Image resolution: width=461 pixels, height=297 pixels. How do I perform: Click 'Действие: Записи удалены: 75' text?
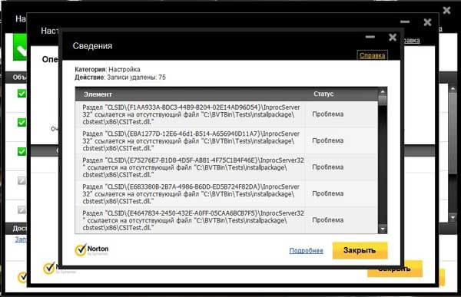120,78
